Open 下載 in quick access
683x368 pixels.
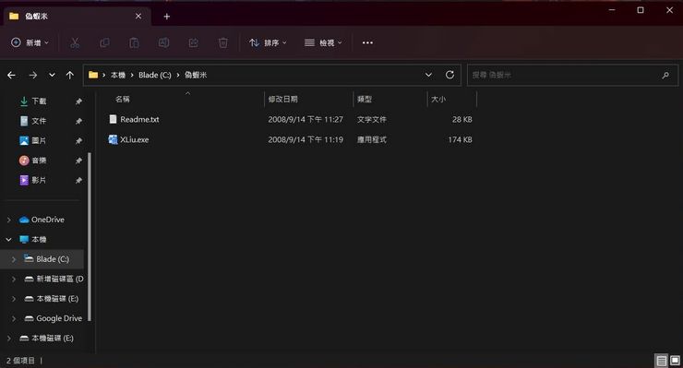coord(39,101)
